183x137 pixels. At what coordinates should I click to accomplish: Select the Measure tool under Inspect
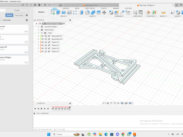(164, 13)
